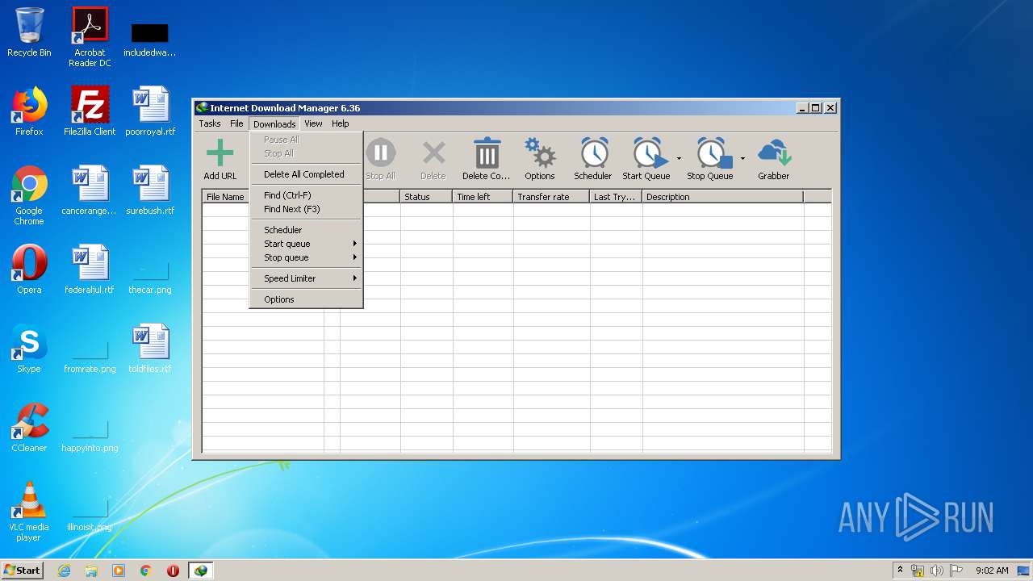Image resolution: width=1033 pixels, height=581 pixels.
Task: Expand the Stop Queue dropdown arrow
Action: click(x=742, y=158)
